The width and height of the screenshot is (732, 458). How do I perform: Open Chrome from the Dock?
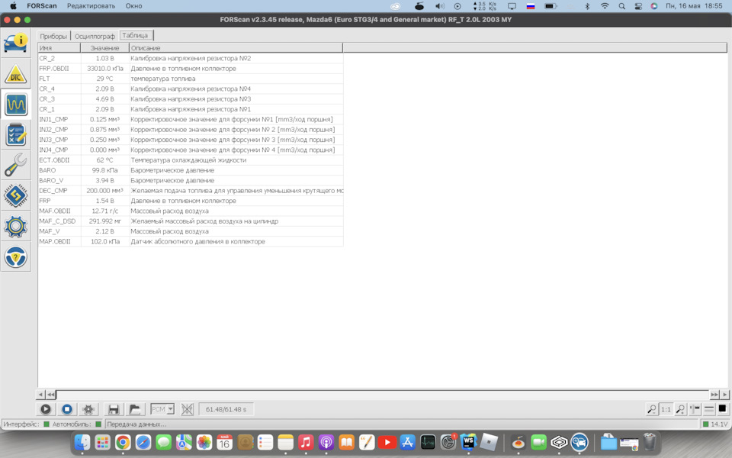pyautogui.click(x=123, y=442)
